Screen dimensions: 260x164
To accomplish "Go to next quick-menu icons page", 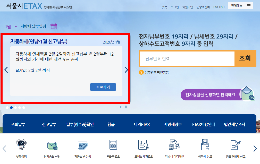I will tap(255, 149).
